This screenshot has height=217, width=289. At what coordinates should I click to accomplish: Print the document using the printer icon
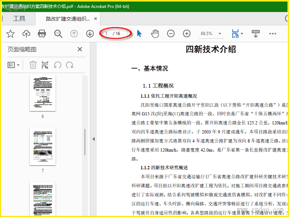pyautogui.click(x=42, y=34)
